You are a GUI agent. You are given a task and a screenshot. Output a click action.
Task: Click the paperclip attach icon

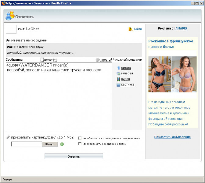(x=8, y=137)
